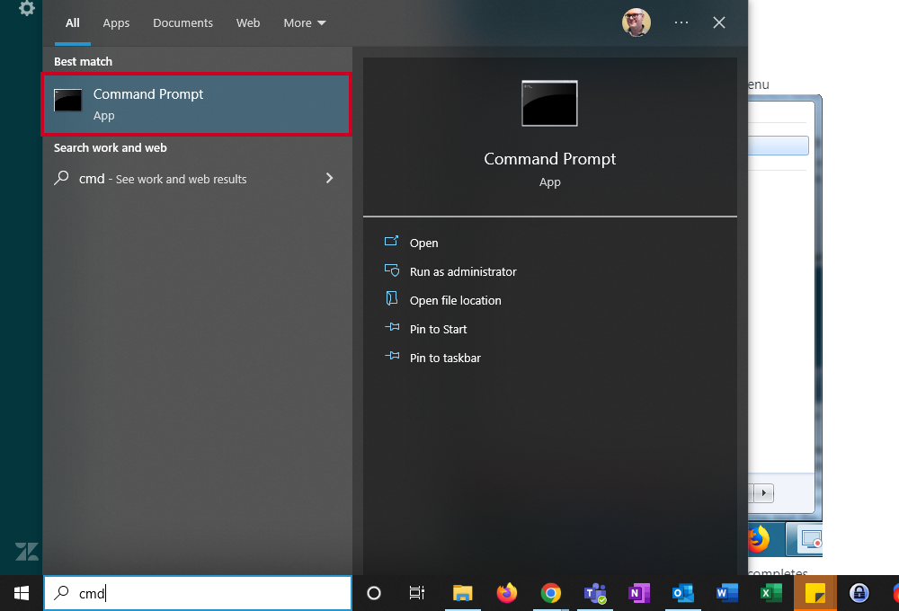This screenshot has width=899, height=611.
Task: Open Cortana circle on taskbar
Action: point(374,593)
